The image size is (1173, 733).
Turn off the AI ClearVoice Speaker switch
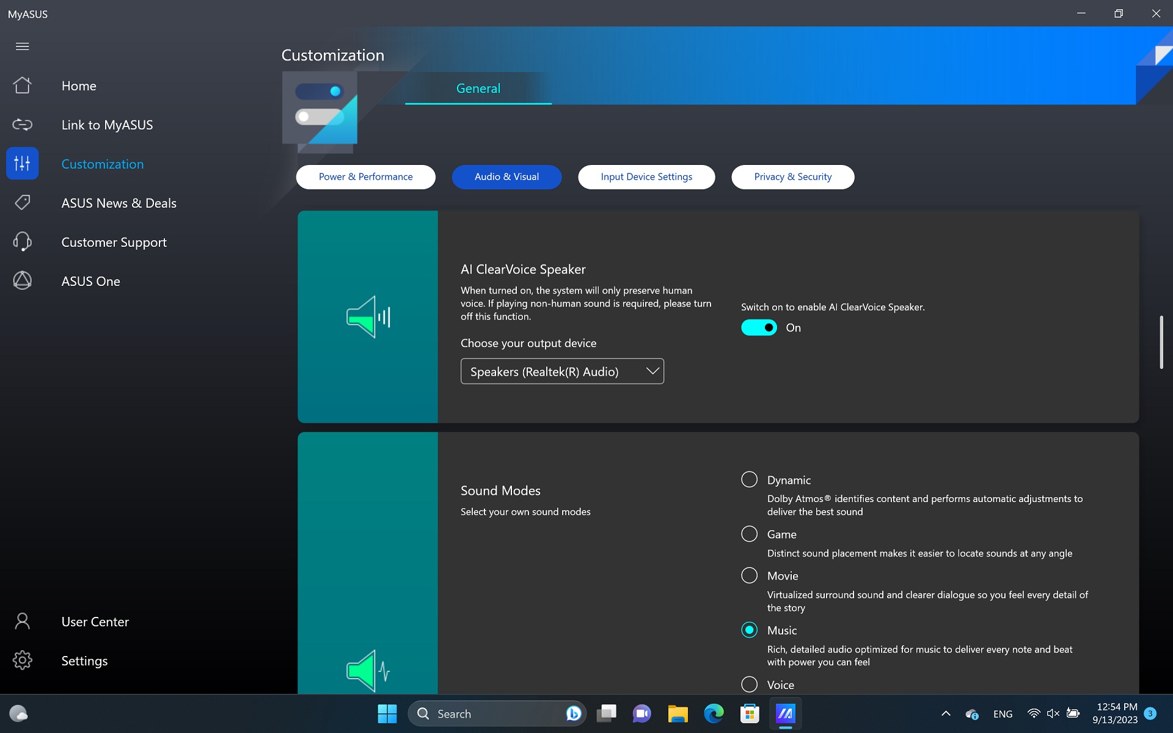pos(759,328)
